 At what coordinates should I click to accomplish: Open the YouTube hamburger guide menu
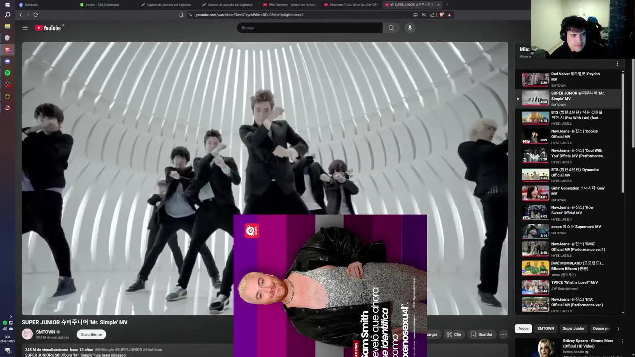(25, 28)
